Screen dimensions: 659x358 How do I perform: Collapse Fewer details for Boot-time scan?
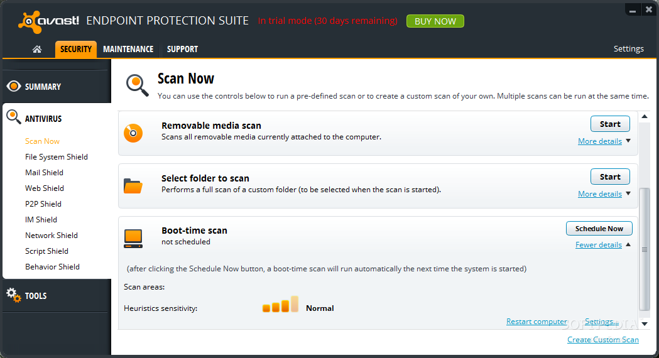click(599, 244)
